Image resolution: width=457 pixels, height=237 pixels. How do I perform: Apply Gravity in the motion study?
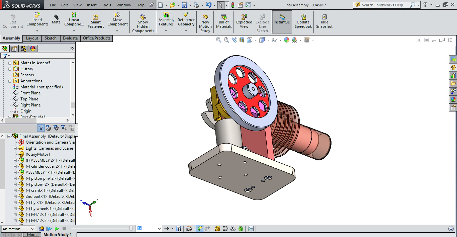point(241,229)
